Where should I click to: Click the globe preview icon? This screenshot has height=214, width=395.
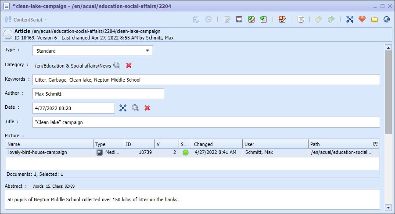click(x=387, y=19)
